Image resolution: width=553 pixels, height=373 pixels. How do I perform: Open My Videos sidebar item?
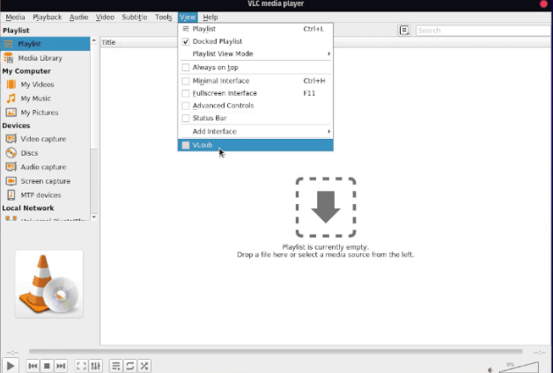coord(45,84)
